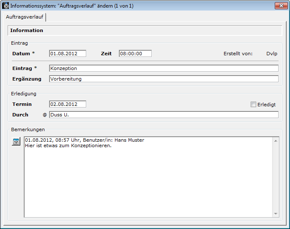
Task: Click the Dvlp creator name
Action: [272, 54]
